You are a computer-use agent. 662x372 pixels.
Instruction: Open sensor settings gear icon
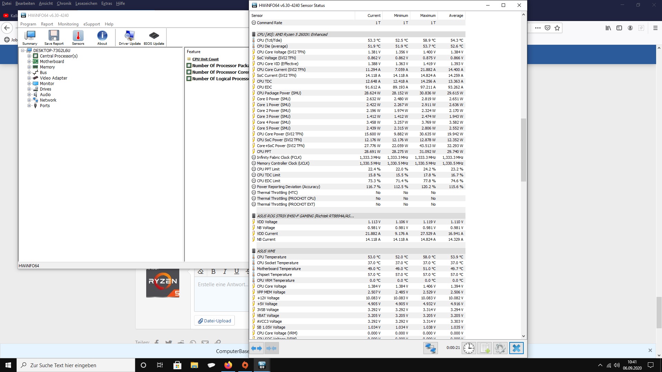coord(500,348)
